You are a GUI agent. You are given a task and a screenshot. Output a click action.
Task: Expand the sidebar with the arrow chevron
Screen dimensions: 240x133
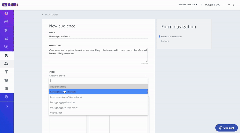tap(7, 106)
